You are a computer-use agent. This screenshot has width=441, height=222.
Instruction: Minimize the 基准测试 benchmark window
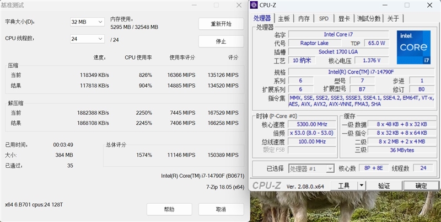(x=194, y=5)
